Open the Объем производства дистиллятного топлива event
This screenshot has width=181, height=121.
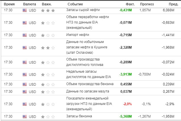click(x=85, y=62)
